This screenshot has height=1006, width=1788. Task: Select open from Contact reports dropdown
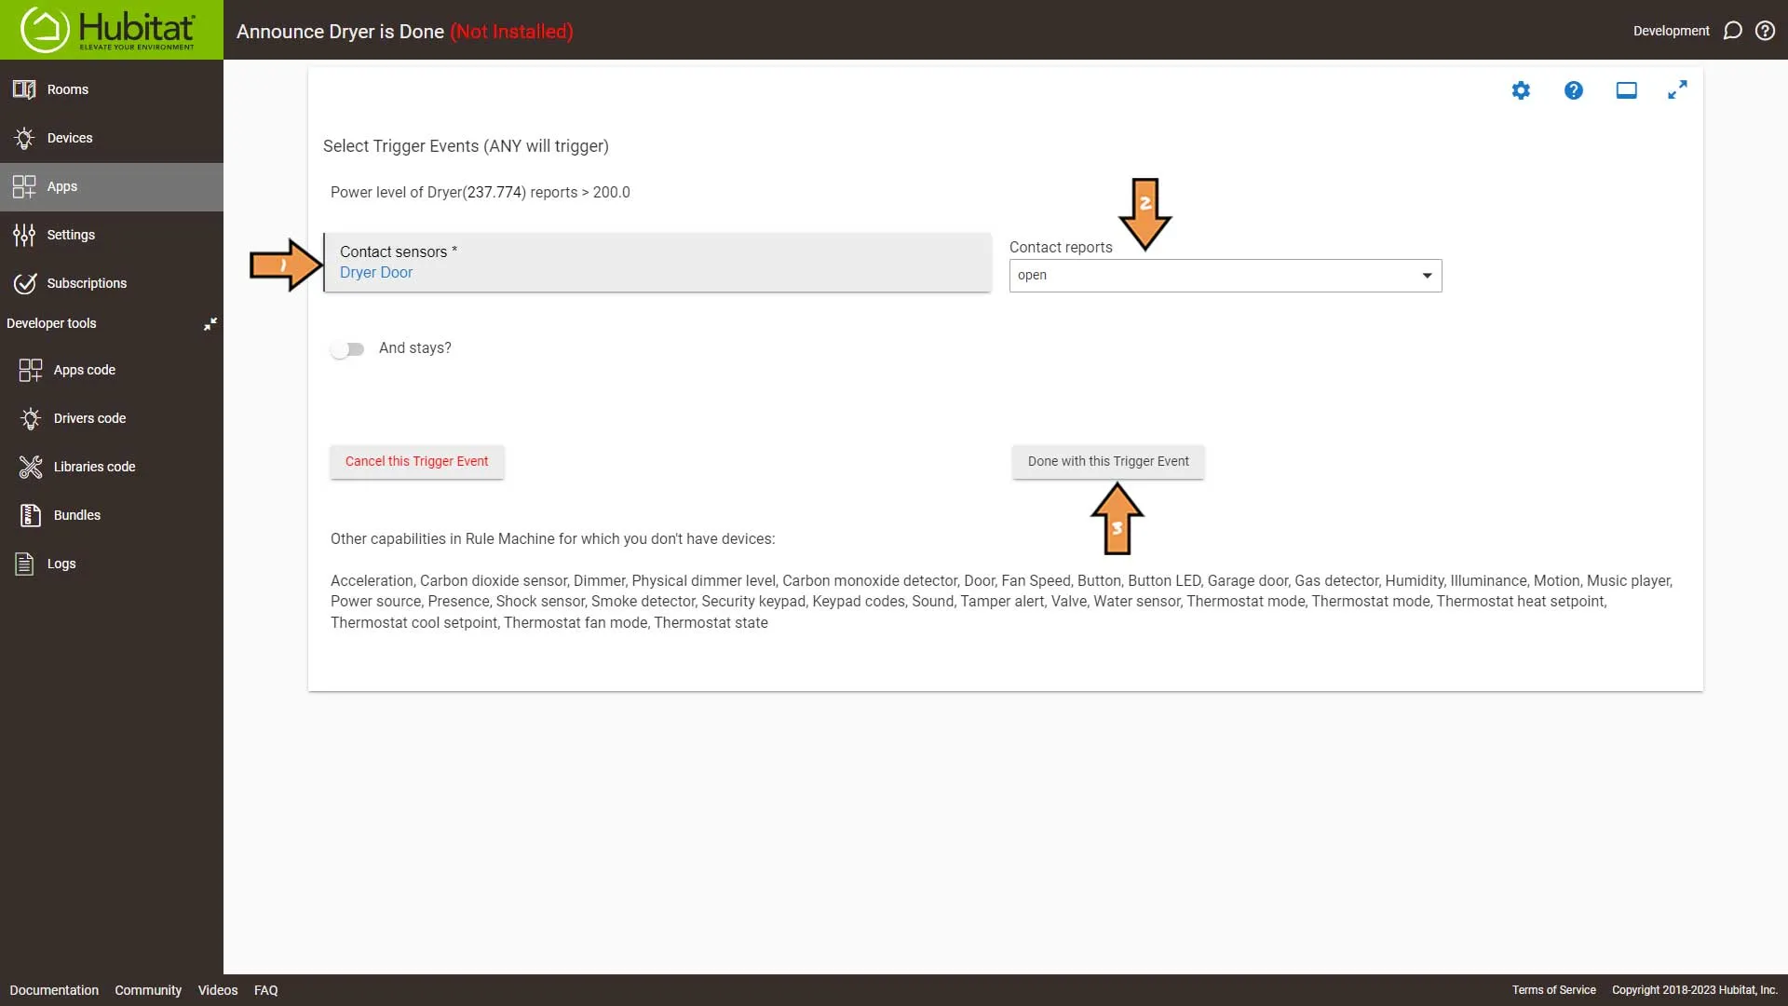click(x=1223, y=274)
